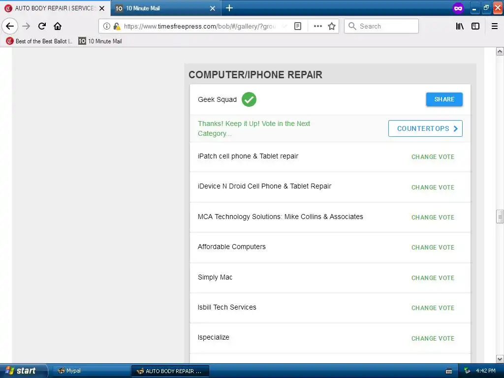Viewport: 504px width, 378px height.
Task: Open keyboard icon in system tray
Action: pos(449,371)
